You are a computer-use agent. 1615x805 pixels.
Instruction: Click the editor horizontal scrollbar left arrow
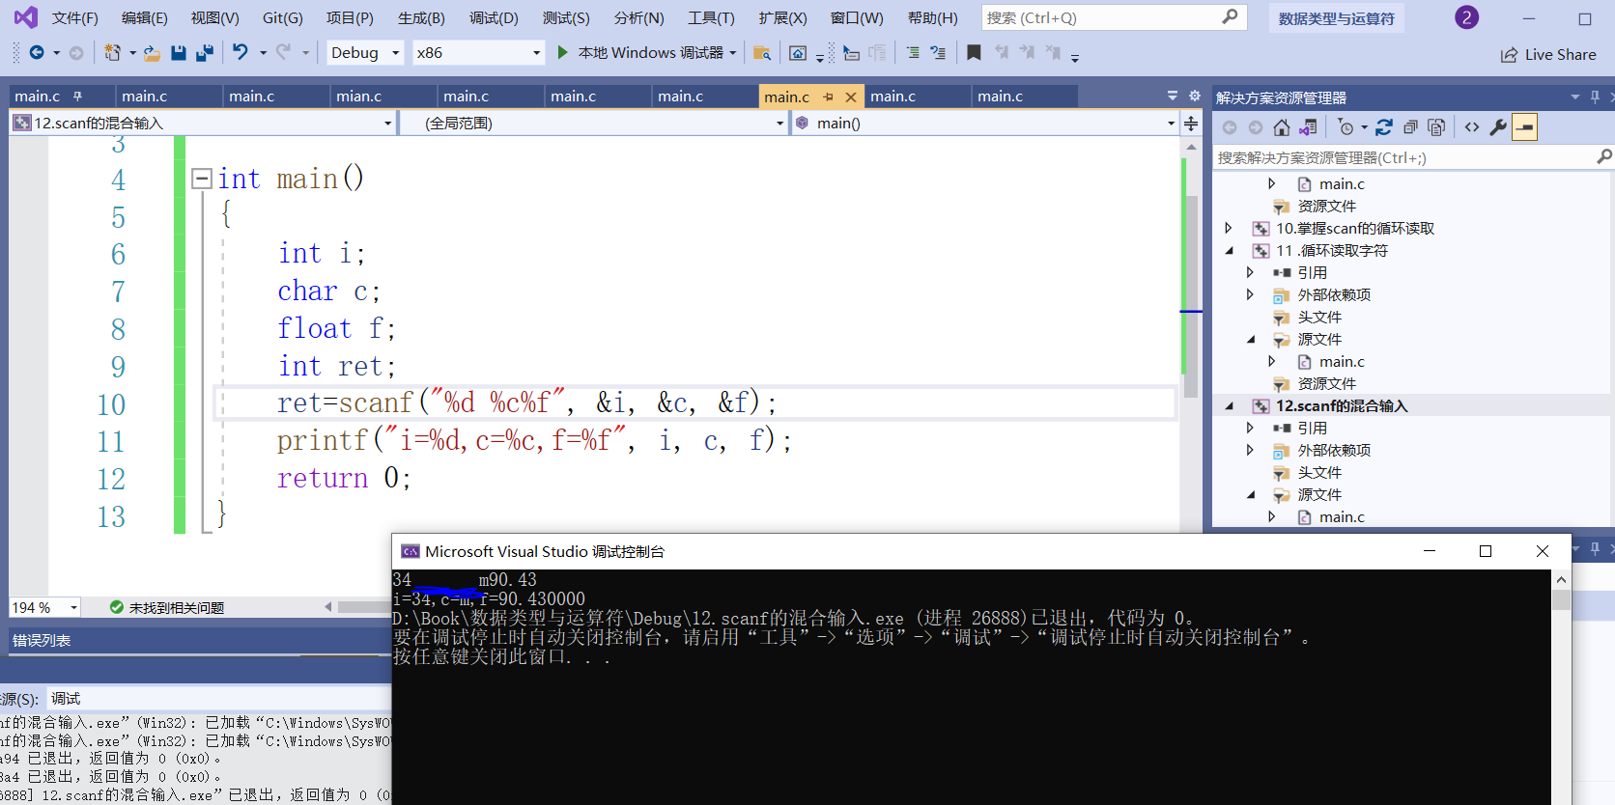click(328, 607)
